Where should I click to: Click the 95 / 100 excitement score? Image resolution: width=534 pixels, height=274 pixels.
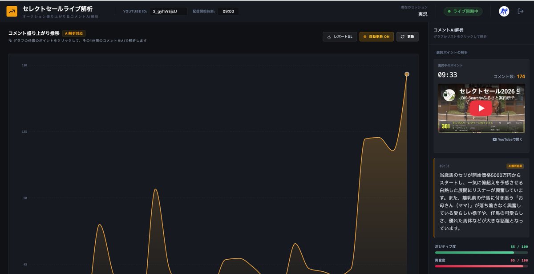tap(519, 260)
